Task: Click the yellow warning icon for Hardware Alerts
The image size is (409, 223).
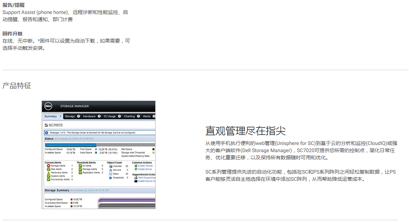Action: (x=48, y=173)
